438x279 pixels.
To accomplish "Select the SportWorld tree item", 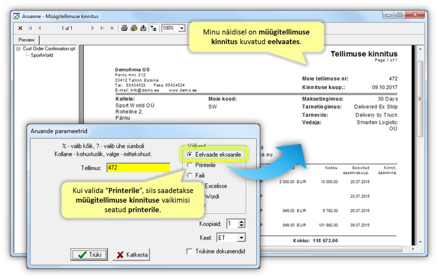I will point(42,55).
